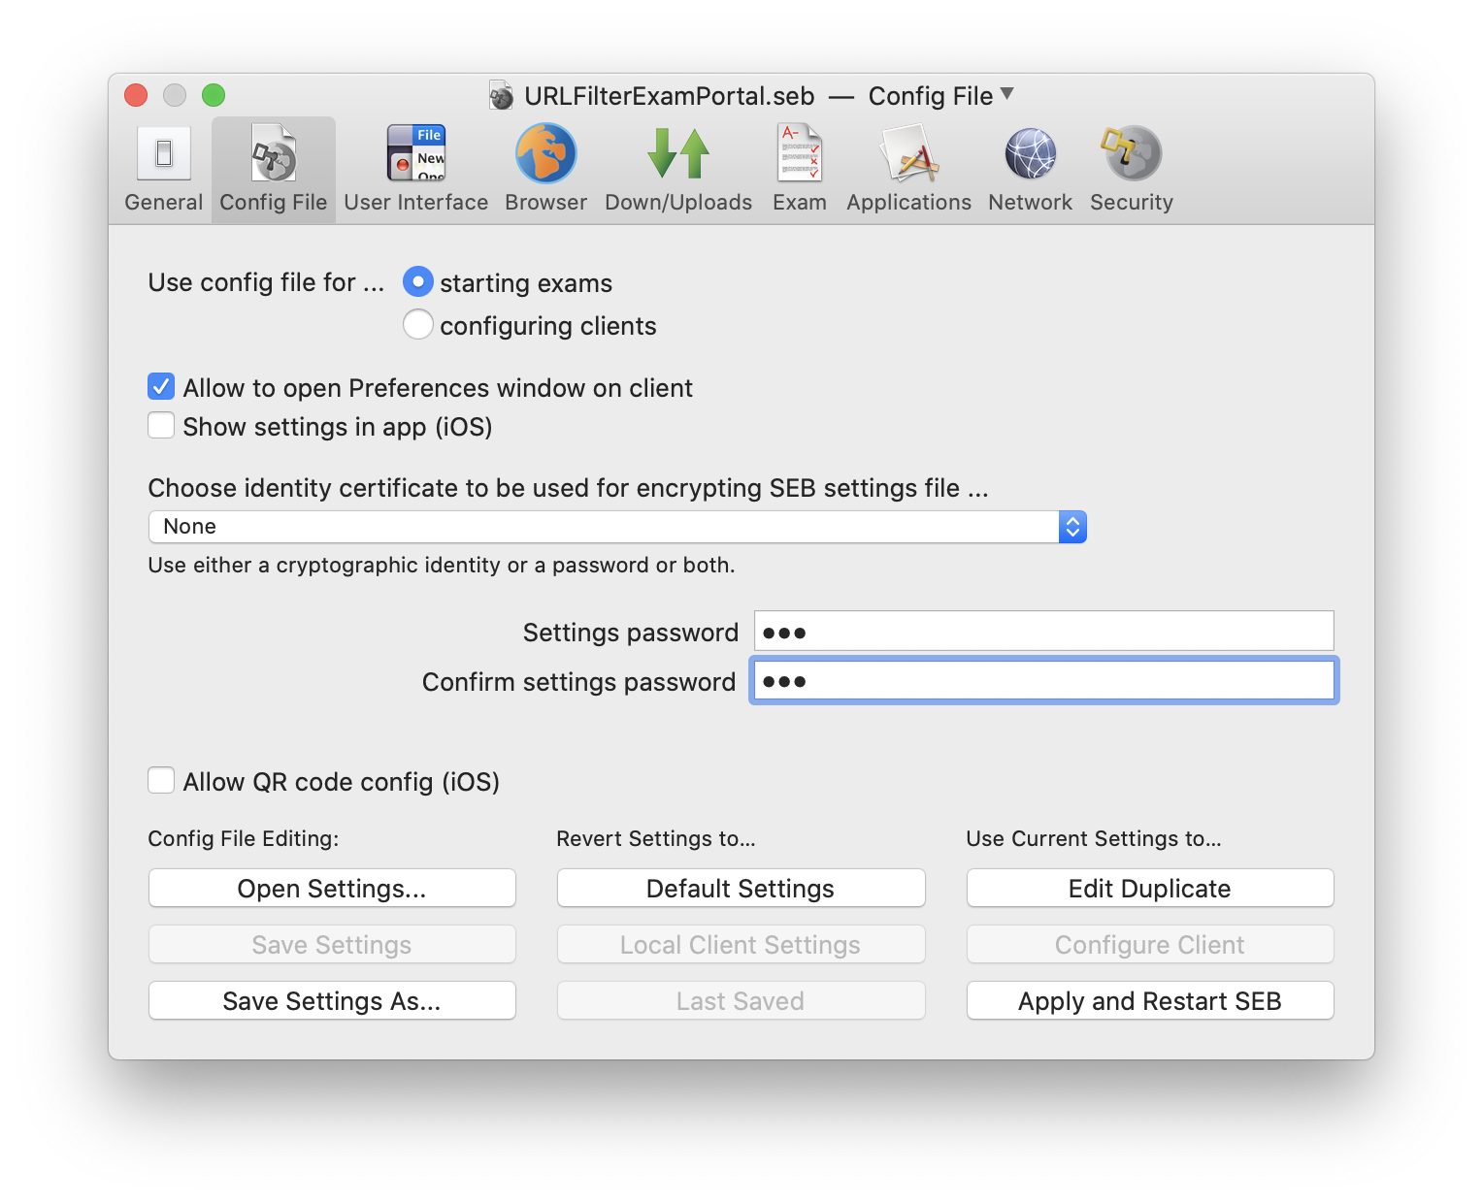Click the dimmed Save Settings button
Screen dimensions: 1483x1203
pos(332,944)
